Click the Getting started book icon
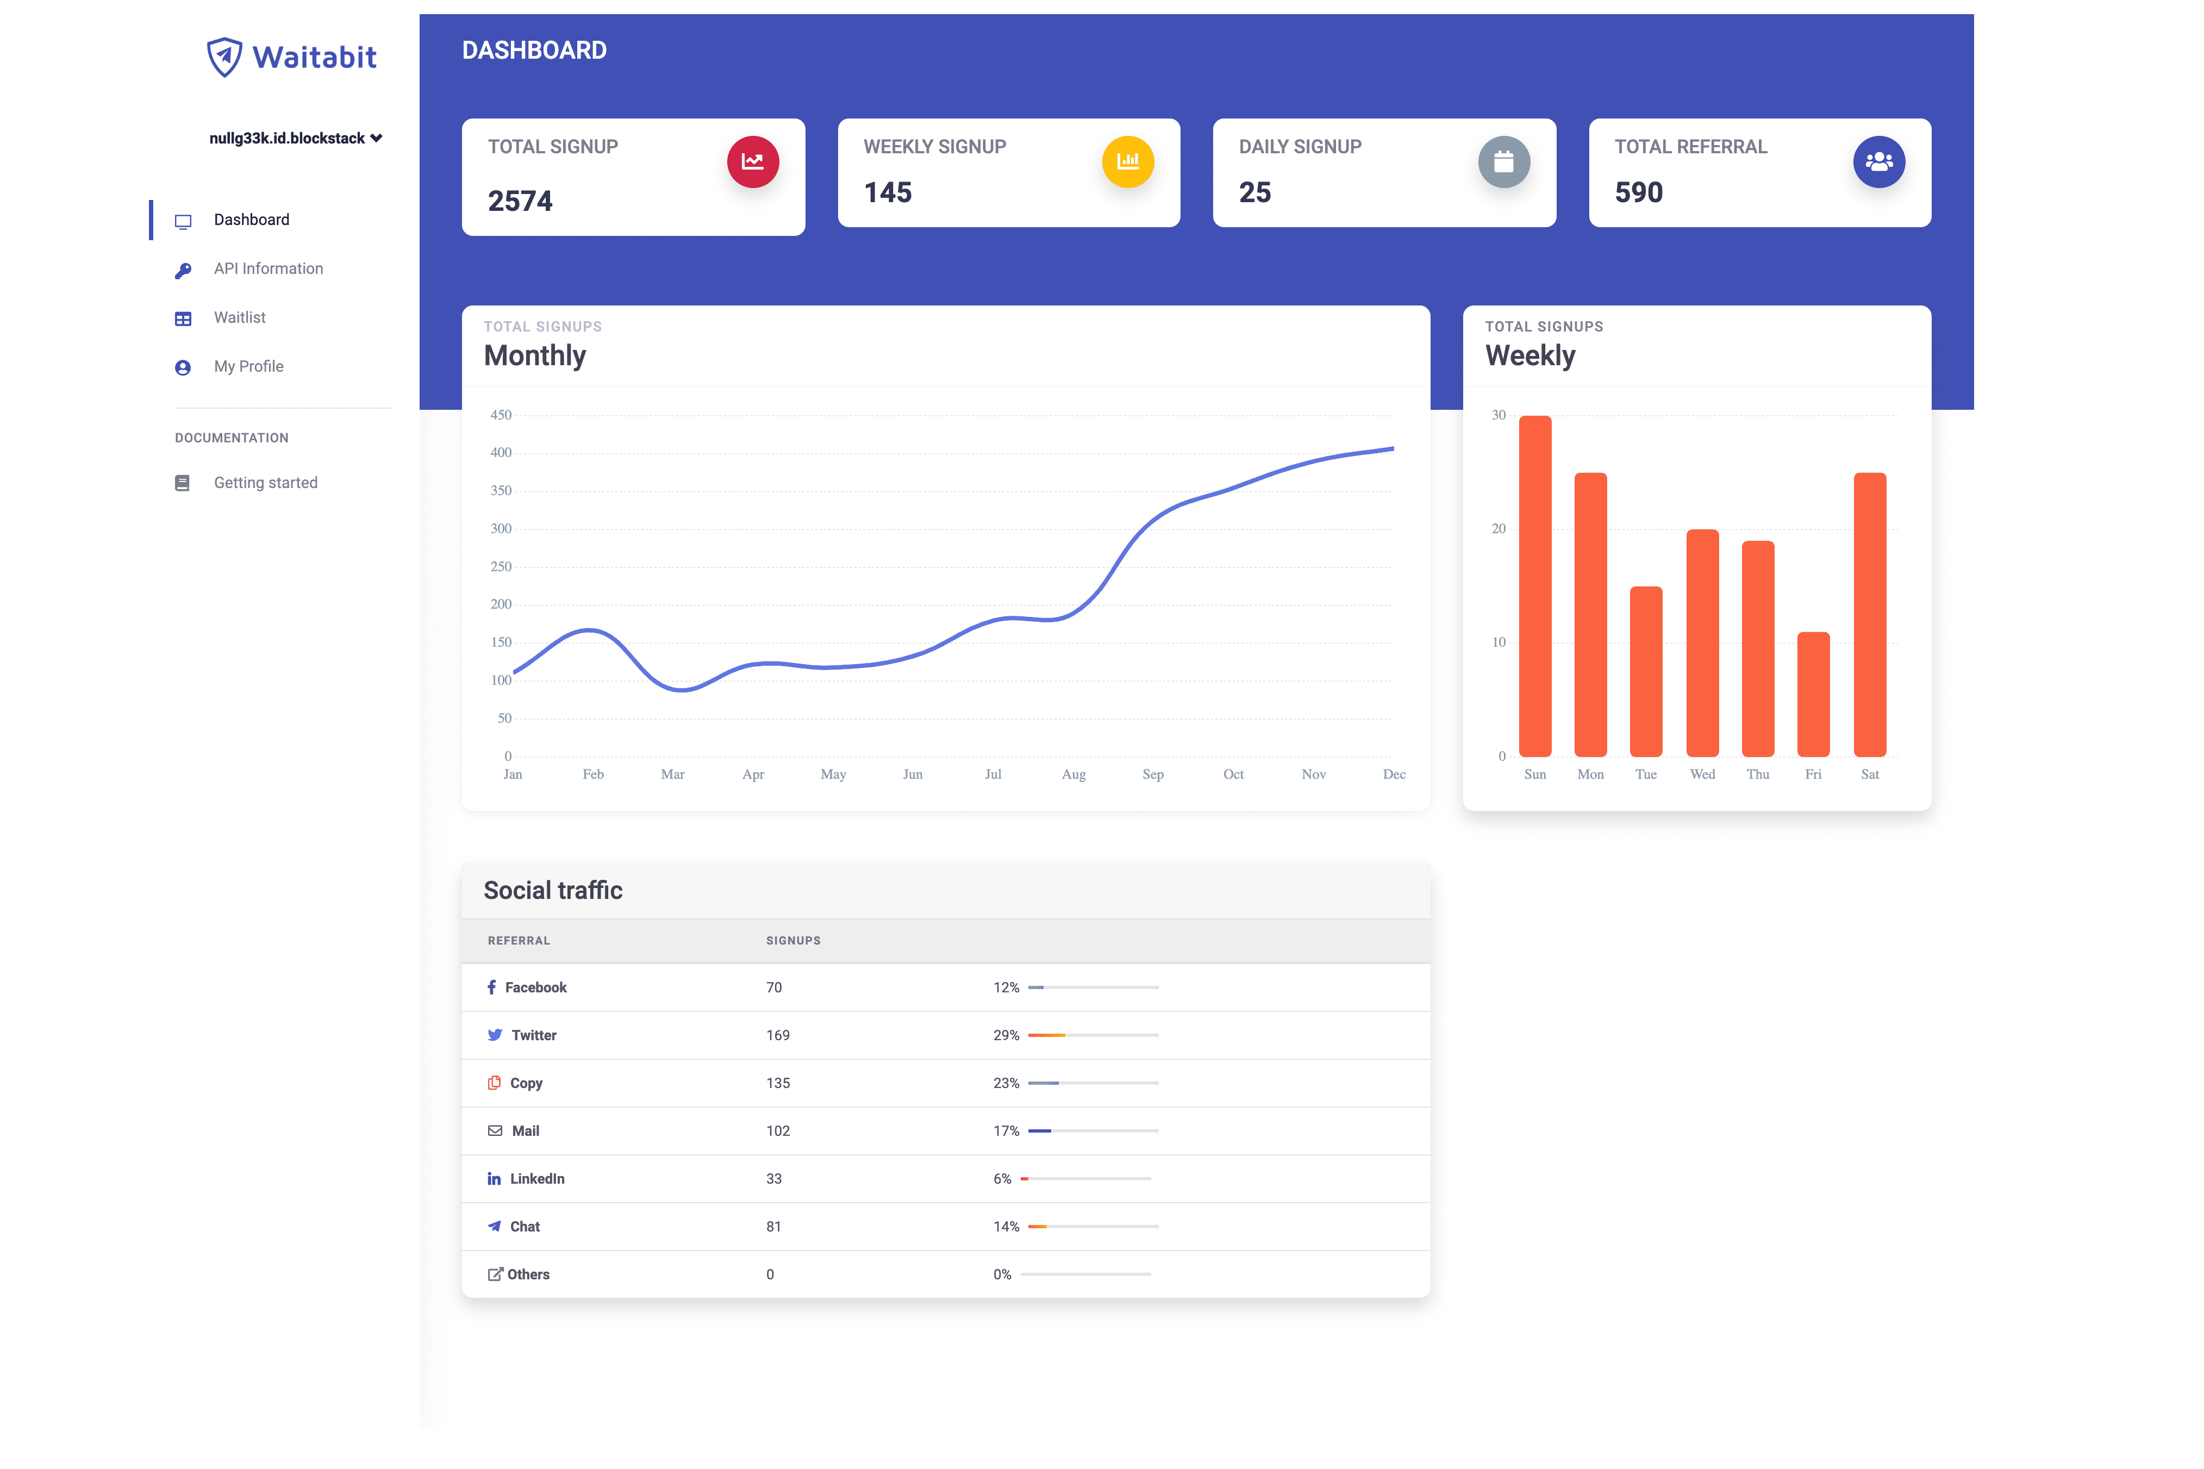Image resolution: width=2204 pixels, height=1469 pixels. (183, 484)
